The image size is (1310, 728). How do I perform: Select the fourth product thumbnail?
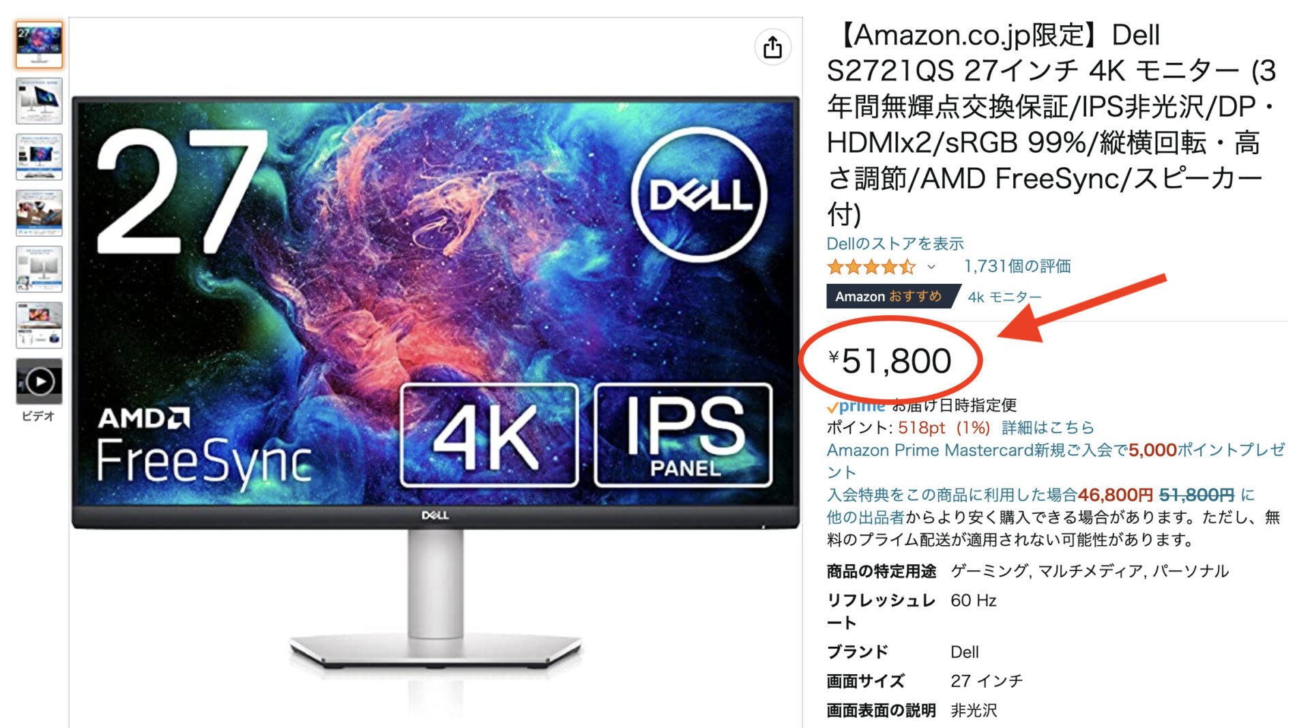pyautogui.click(x=39, y=213)
